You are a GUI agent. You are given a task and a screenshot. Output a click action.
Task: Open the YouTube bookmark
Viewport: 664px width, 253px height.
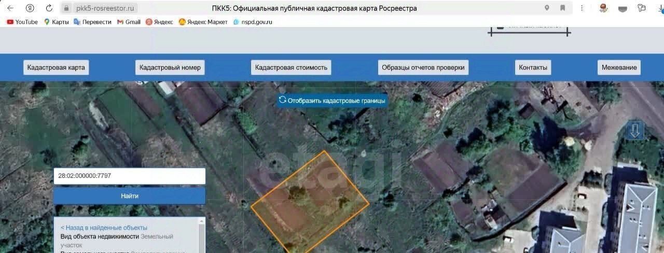pyautogui.click(x=22, y=22)
